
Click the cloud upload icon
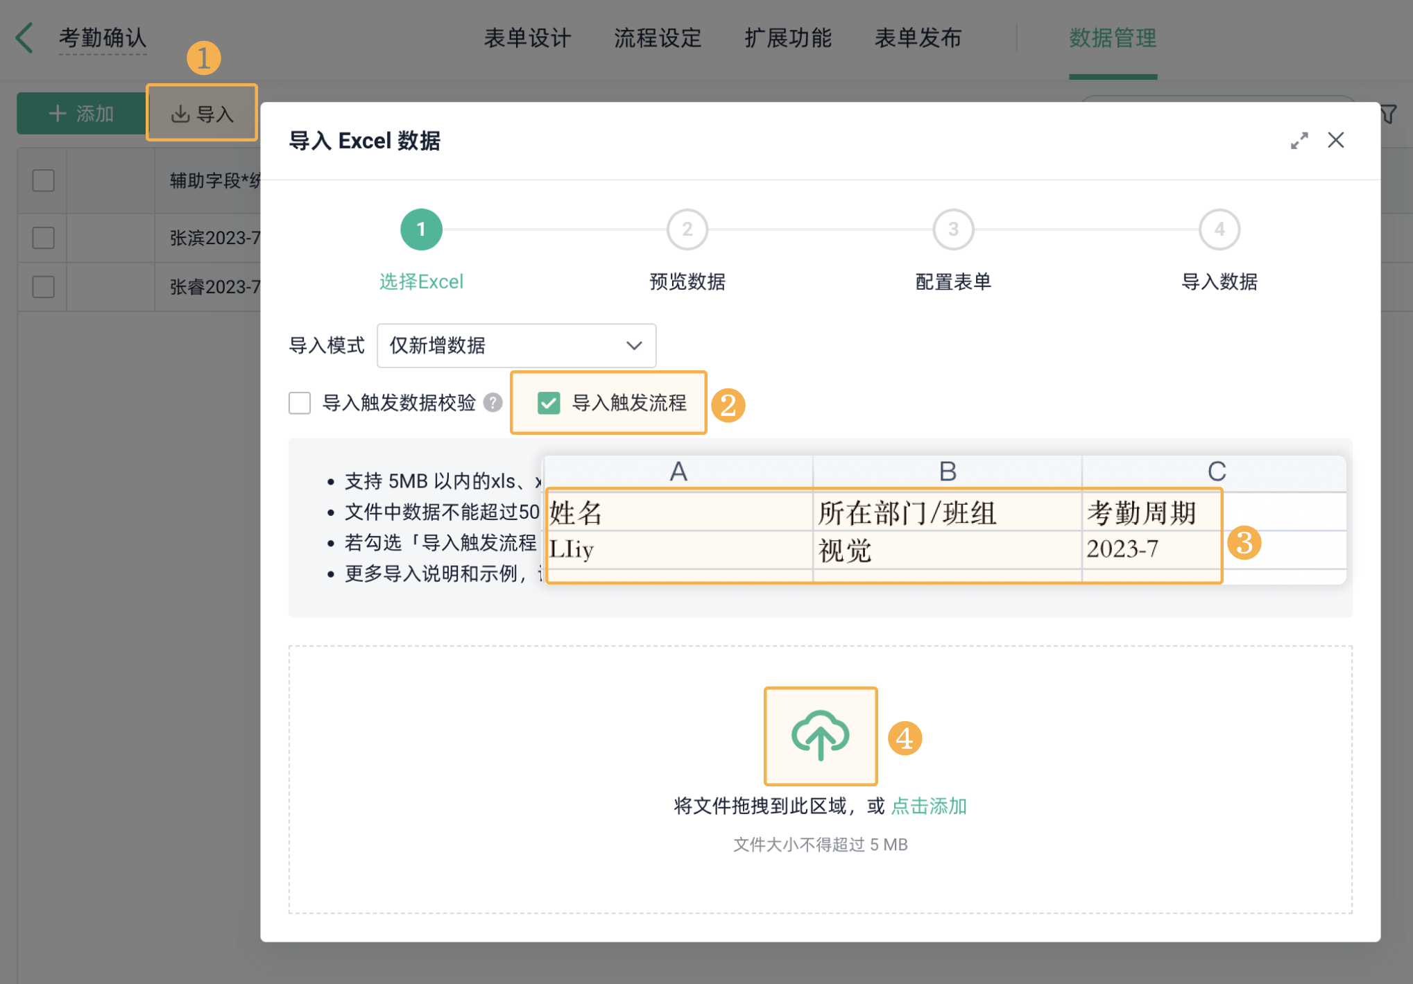[x=821, y=736]
